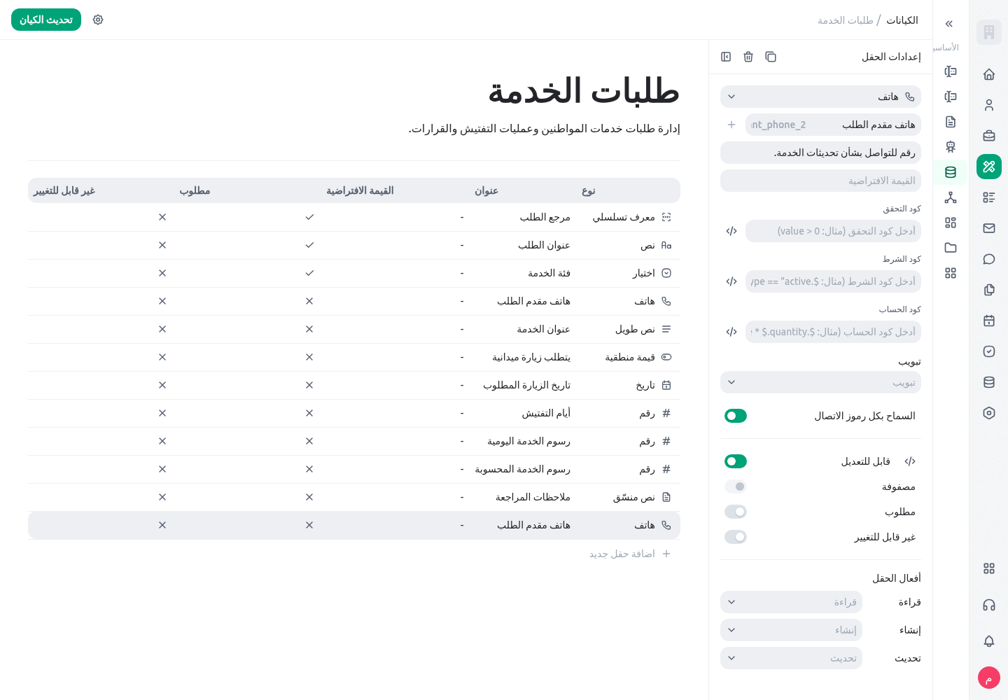Open the calendar icon in sidebar

pyautogui.click(x=989, y=321)
